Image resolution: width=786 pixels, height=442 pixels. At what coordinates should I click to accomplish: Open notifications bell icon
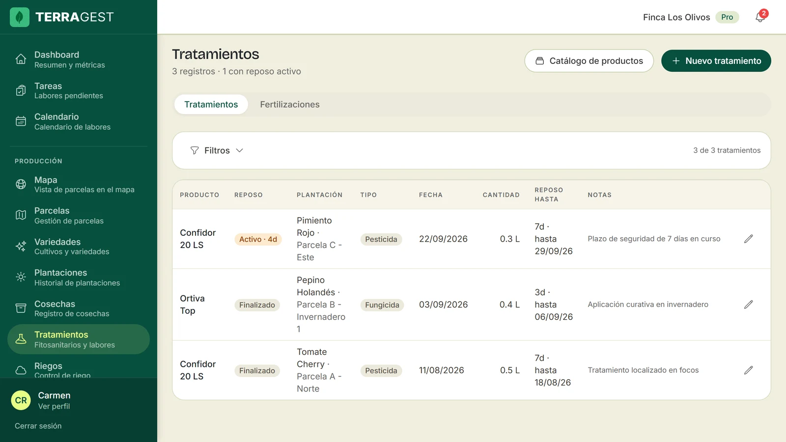[760, 17]
